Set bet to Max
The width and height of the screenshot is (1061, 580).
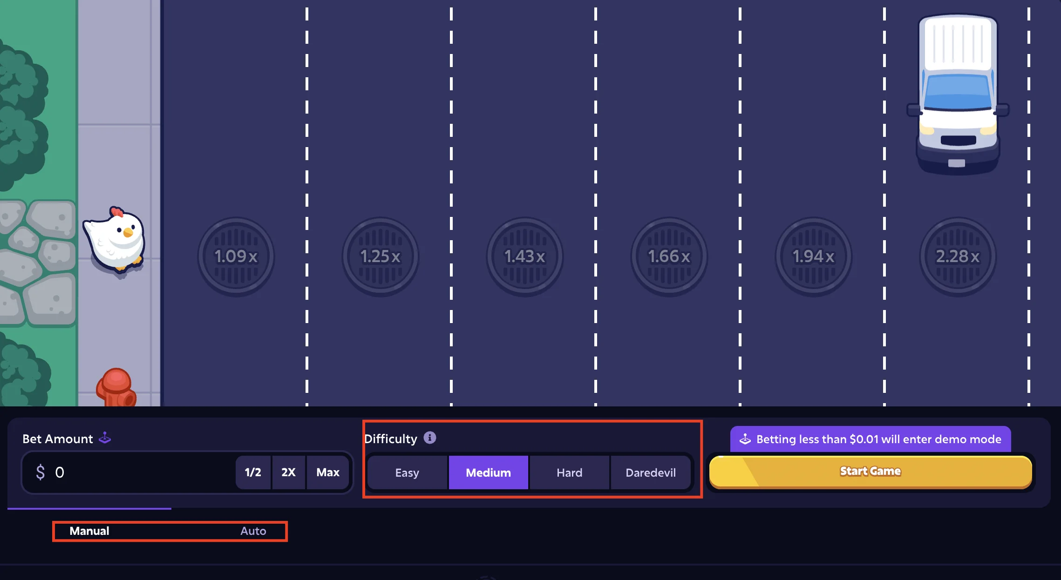point(328,472)
